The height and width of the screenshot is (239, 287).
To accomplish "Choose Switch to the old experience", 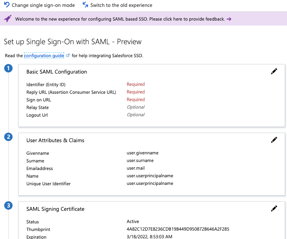I will pos(121,5).
